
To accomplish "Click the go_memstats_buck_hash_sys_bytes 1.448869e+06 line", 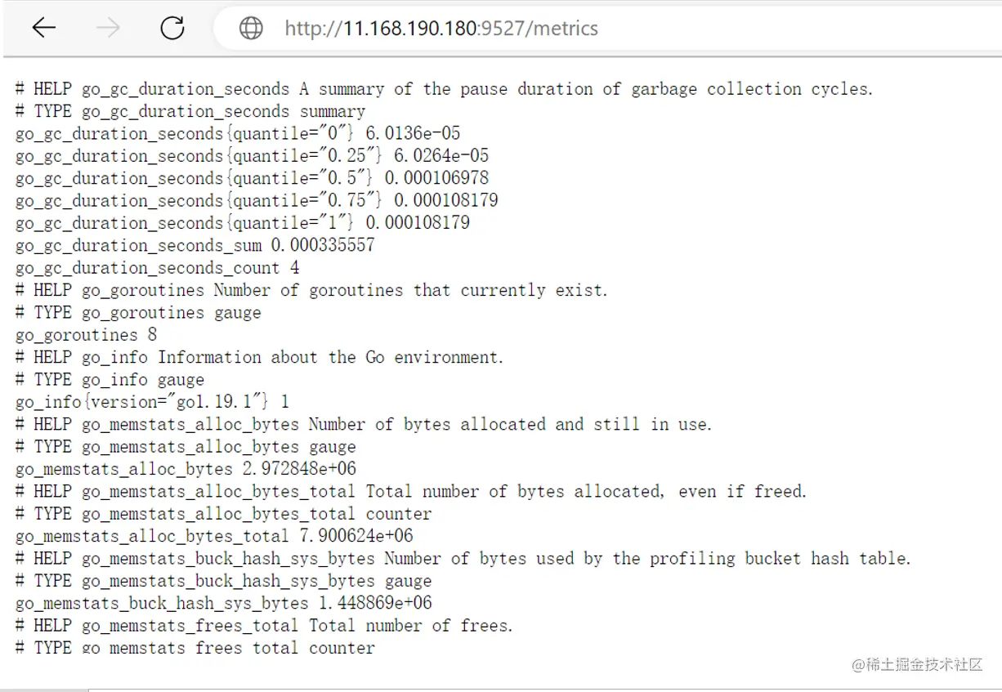I will [x=223, y=603].
